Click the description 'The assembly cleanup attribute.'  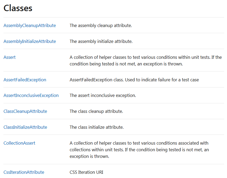[101, 25]
